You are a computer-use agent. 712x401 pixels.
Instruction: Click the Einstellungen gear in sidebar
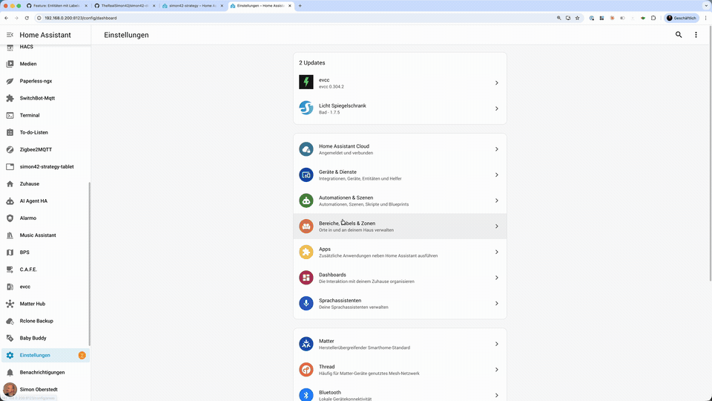(10, 355)
